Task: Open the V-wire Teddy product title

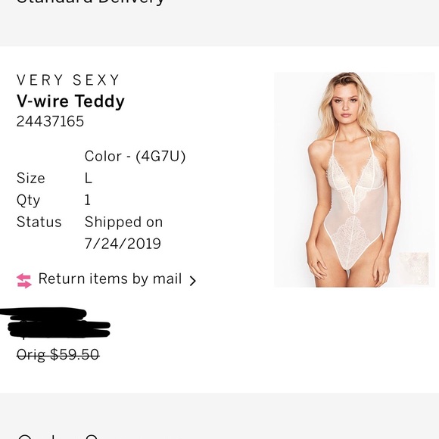Action: (x=70, y=101)
